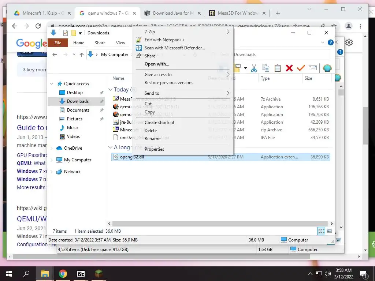The width and height of the screenshot is (375, 281).
Task: Select Scan with Microsoft Defender
Action: pos(183,48)
